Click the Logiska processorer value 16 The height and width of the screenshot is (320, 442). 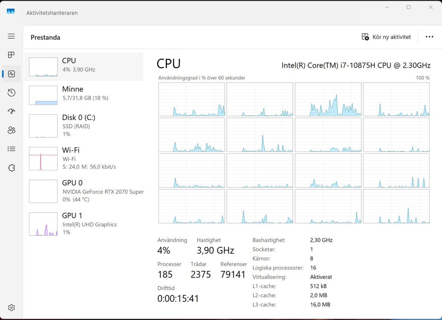[313, 268]
